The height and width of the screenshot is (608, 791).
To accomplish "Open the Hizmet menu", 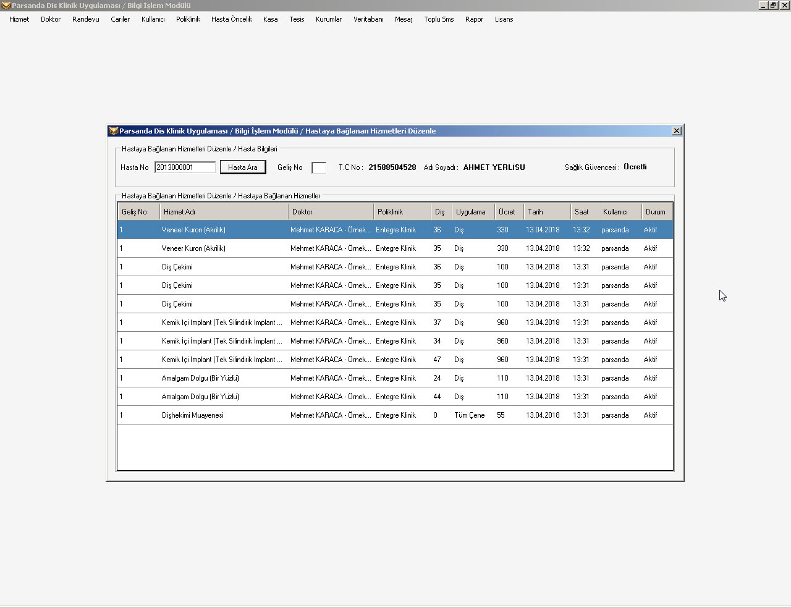I will pyautogui.click(x=19, y=19).
